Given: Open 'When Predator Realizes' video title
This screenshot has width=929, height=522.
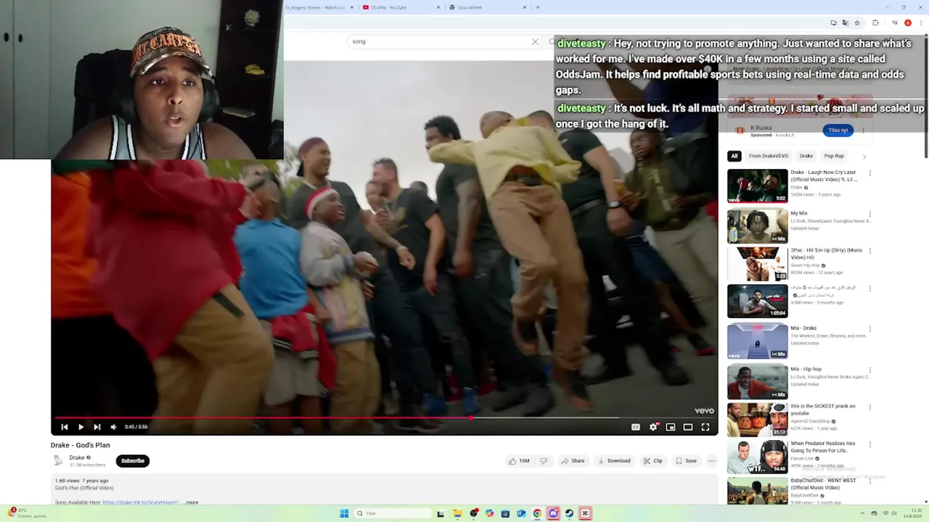Looking at the screenshot, I should 823,447.
